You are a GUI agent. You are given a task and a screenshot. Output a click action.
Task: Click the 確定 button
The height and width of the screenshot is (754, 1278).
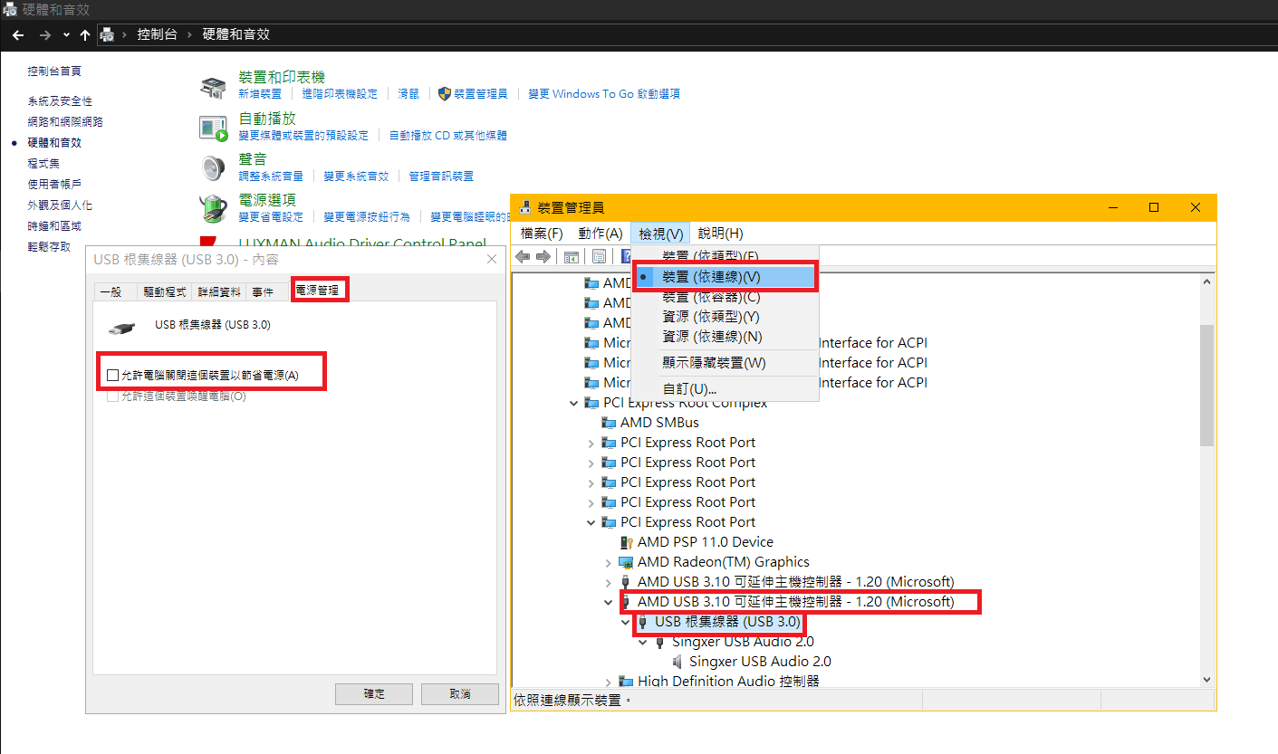374,693
